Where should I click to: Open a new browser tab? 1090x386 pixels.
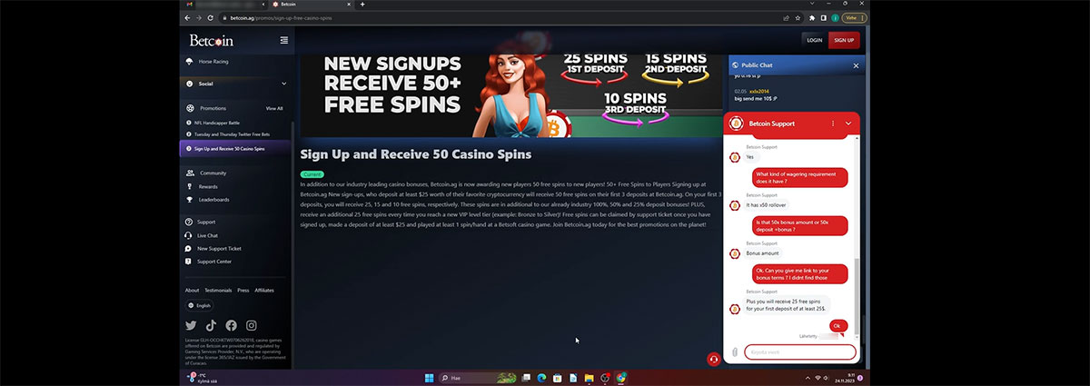coord(362,5)
